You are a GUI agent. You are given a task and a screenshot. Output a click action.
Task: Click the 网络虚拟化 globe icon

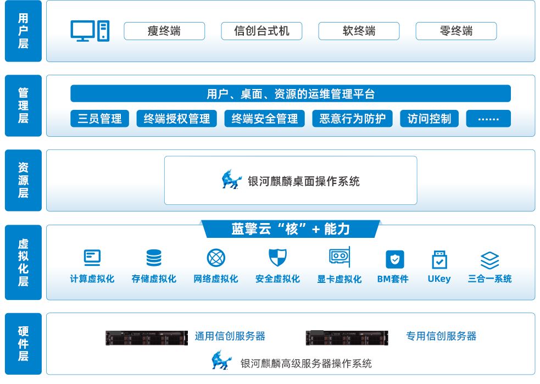(216, 258)
